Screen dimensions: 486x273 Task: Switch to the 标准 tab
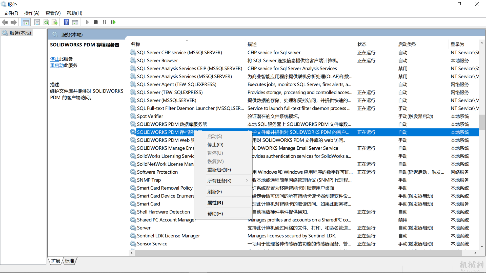tap(69, 261)
